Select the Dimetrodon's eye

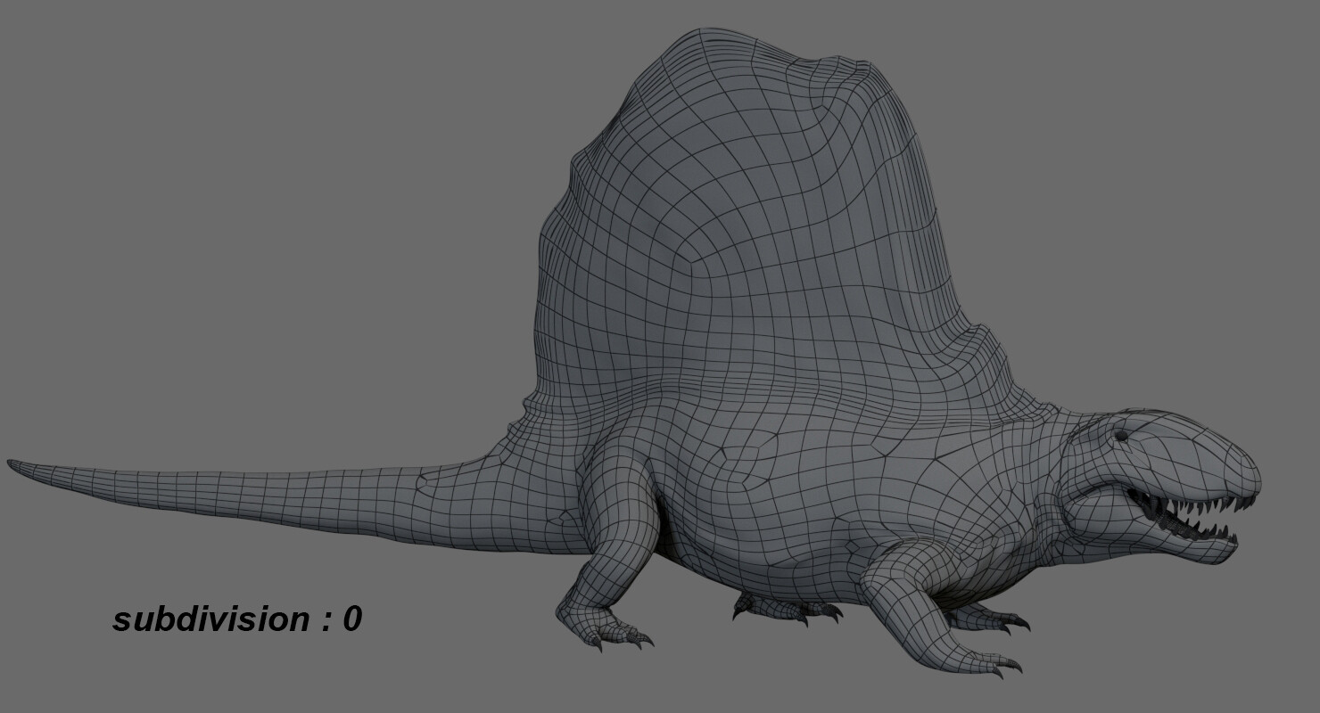pyautogui.click(x=1120, y=437)
